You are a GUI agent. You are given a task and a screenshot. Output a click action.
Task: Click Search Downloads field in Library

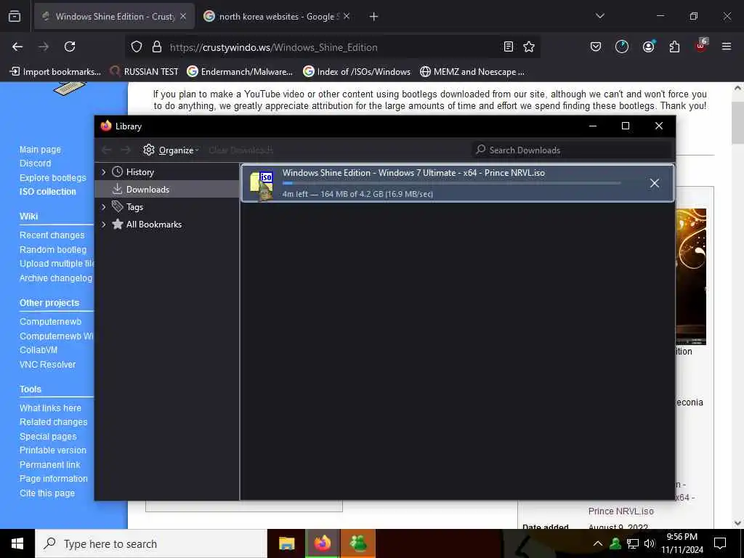click(573, 150)
